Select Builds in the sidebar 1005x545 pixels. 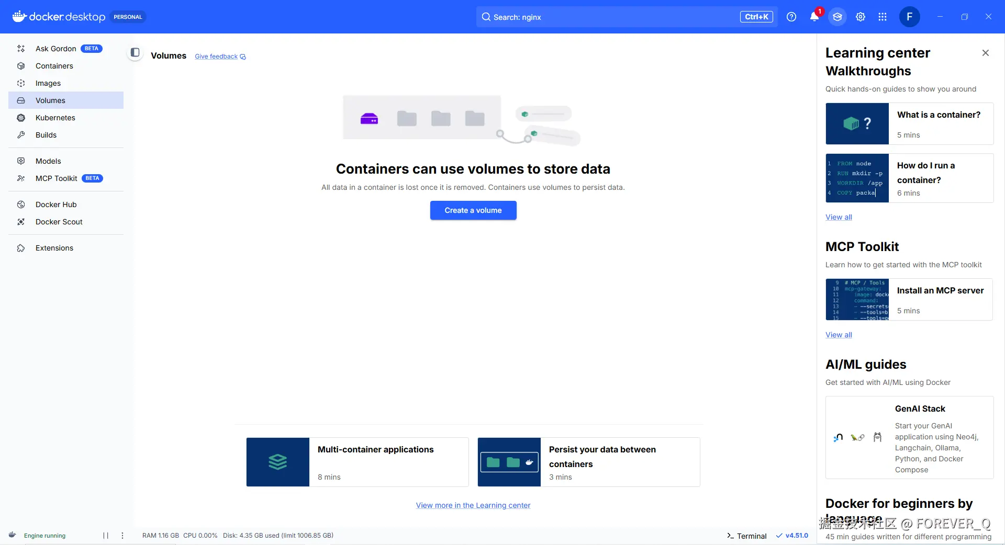point(66,135)
